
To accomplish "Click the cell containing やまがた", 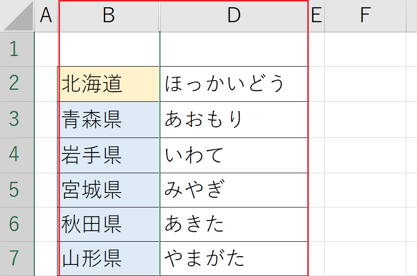I will (234, 259).
